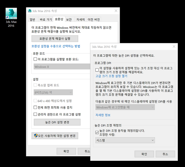This screenshot has height=167, width=185.
Task: Select the 호환성 tab
Action: click(59, 19)
